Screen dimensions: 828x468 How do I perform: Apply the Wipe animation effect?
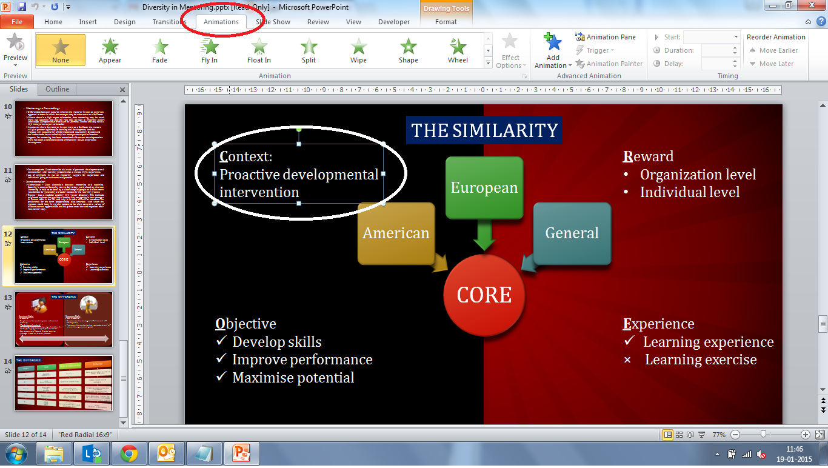point(358,50)
